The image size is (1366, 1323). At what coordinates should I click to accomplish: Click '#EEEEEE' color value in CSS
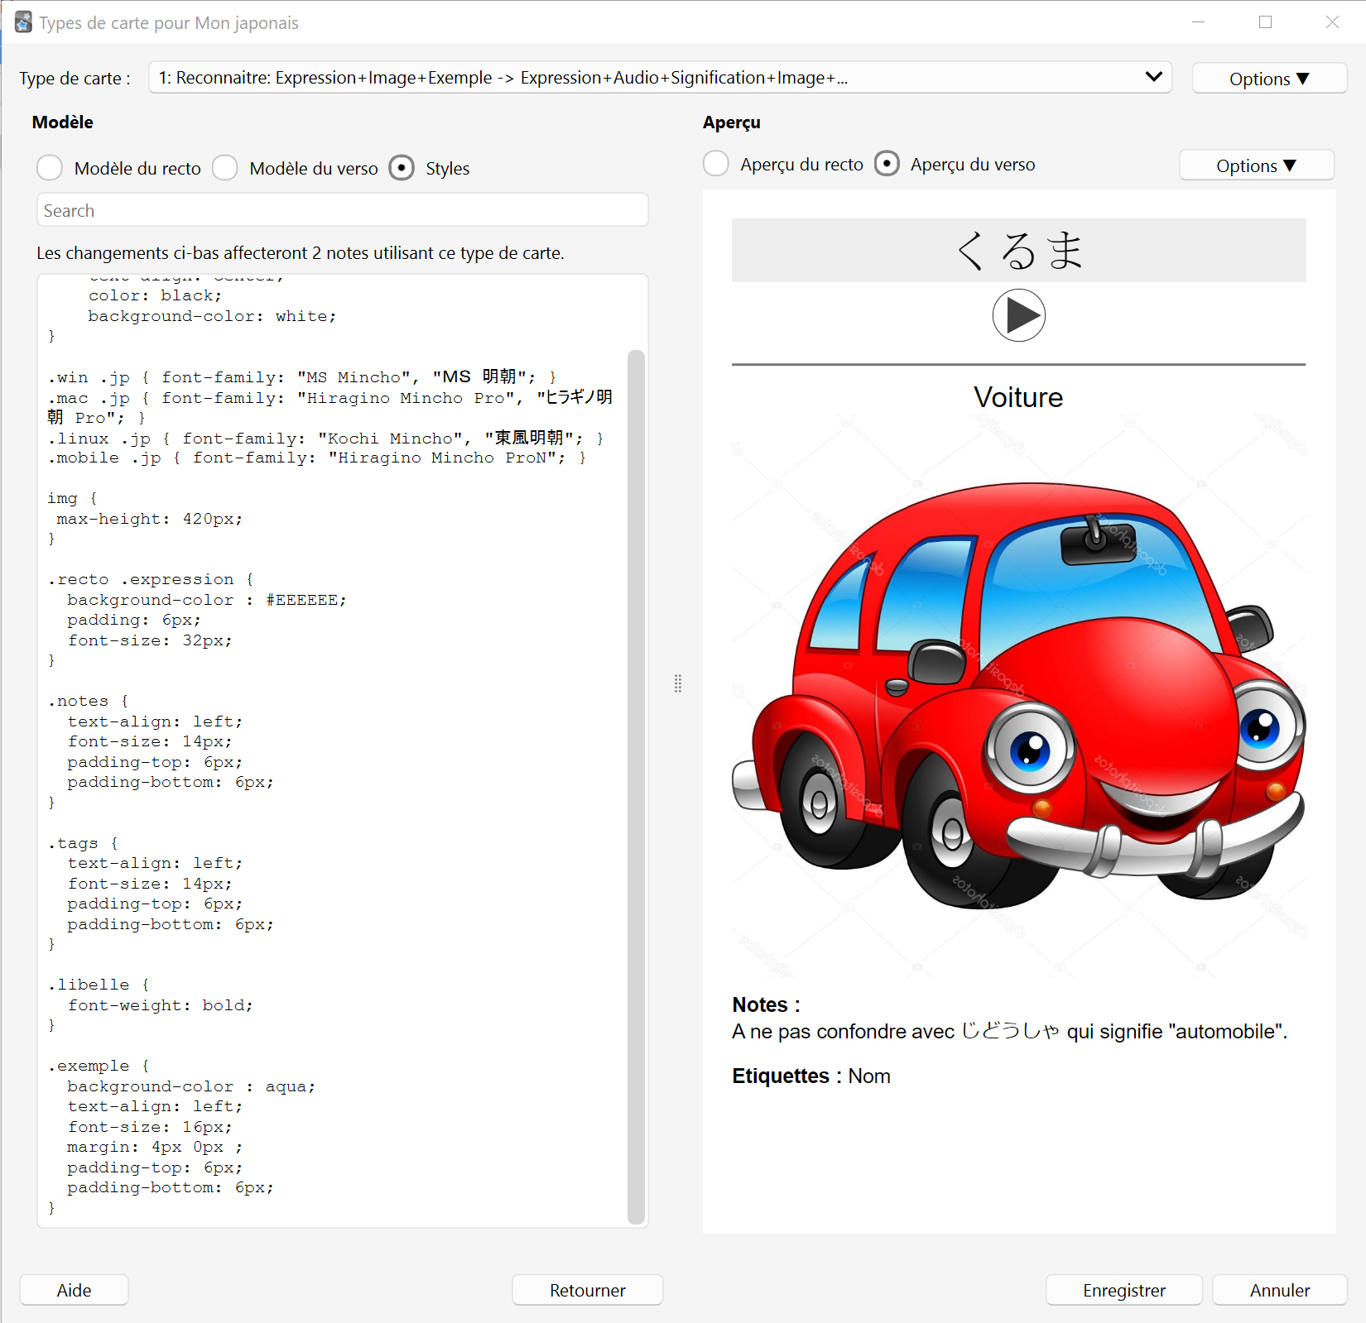[x=301, y=600]
